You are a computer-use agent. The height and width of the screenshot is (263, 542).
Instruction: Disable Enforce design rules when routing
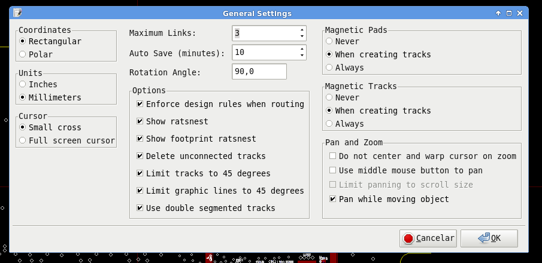(x=140, y=104)
